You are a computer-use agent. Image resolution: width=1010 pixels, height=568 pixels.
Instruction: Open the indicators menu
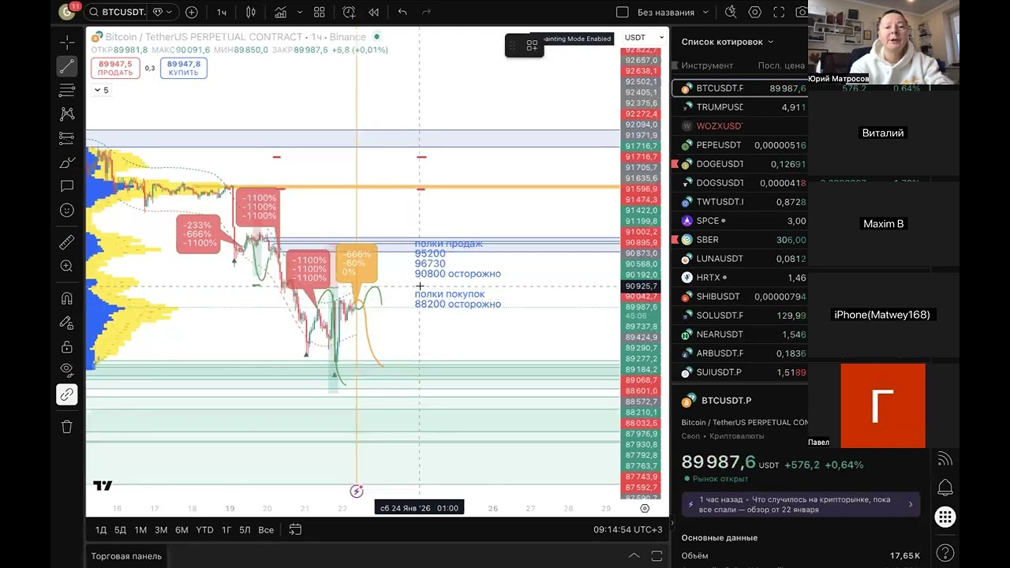click(280, 12)
